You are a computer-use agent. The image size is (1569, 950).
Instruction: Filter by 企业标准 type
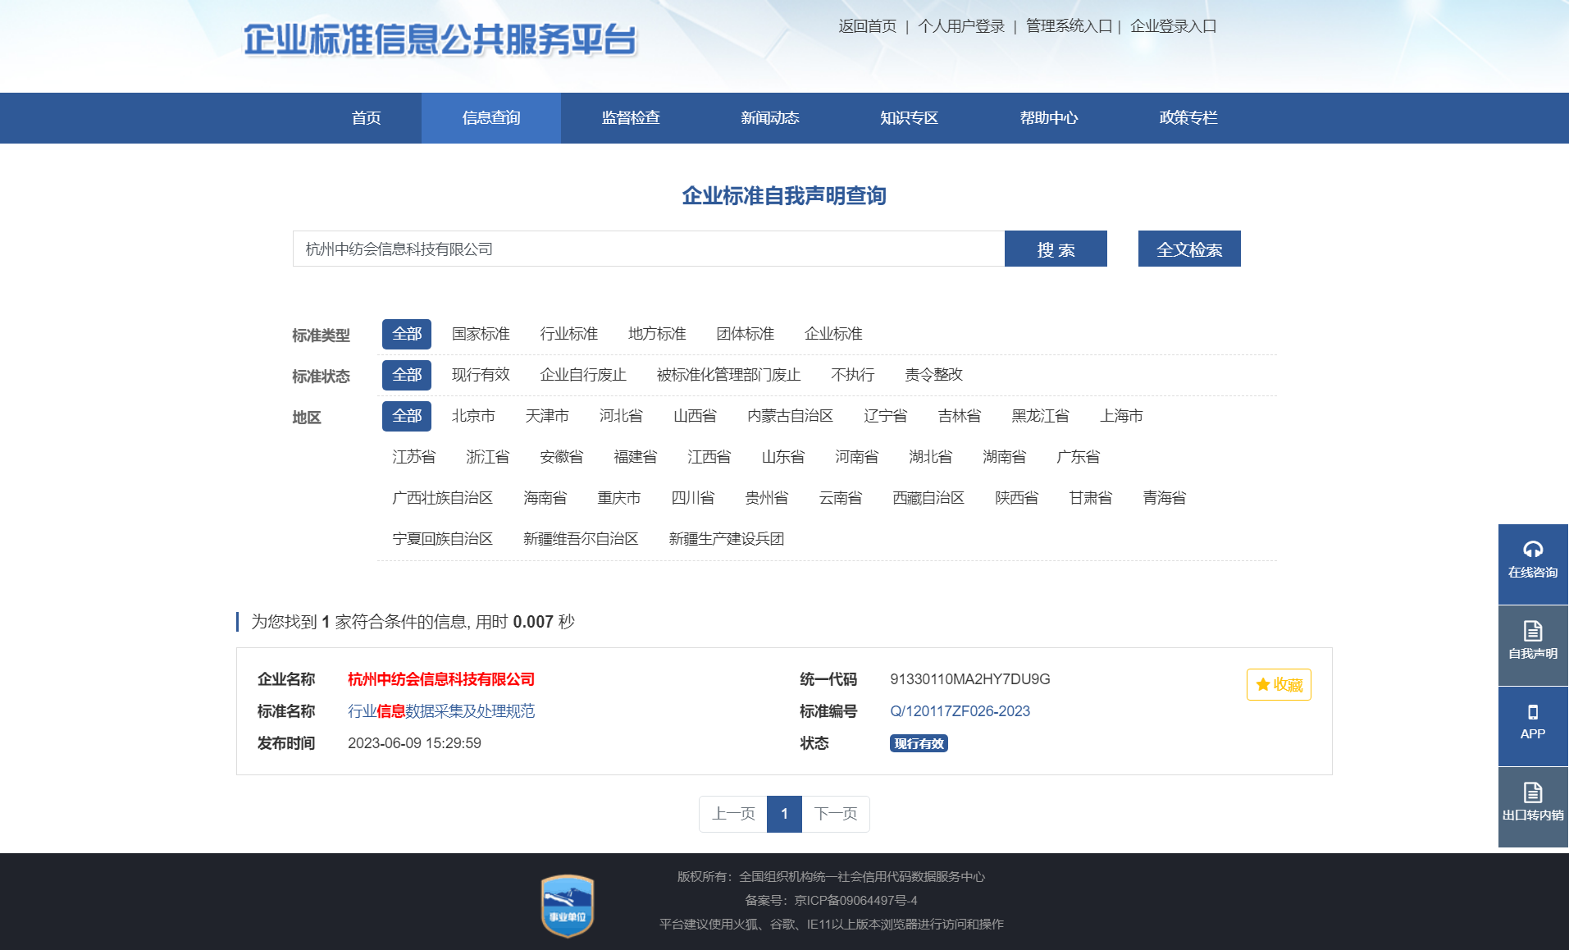833,334
